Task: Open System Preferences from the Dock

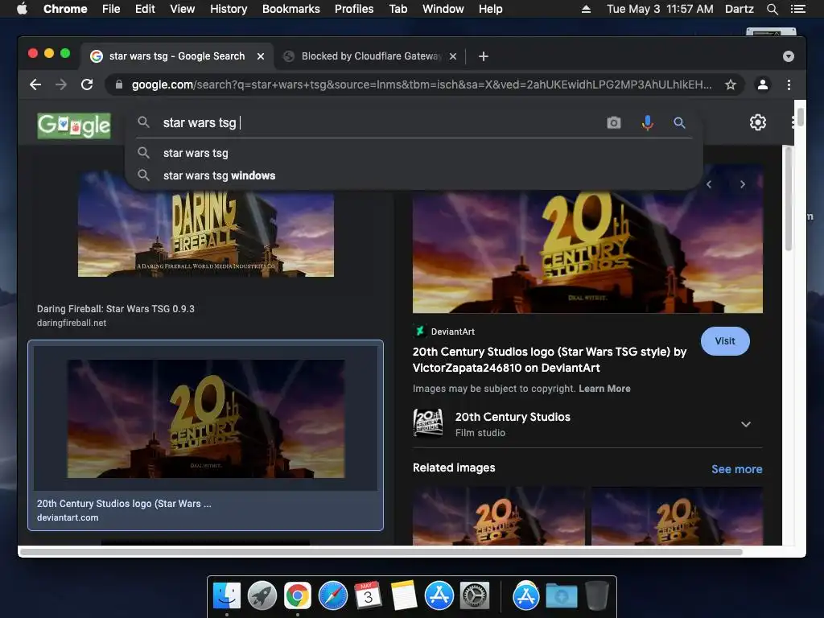Action: [x=475, y=595]
